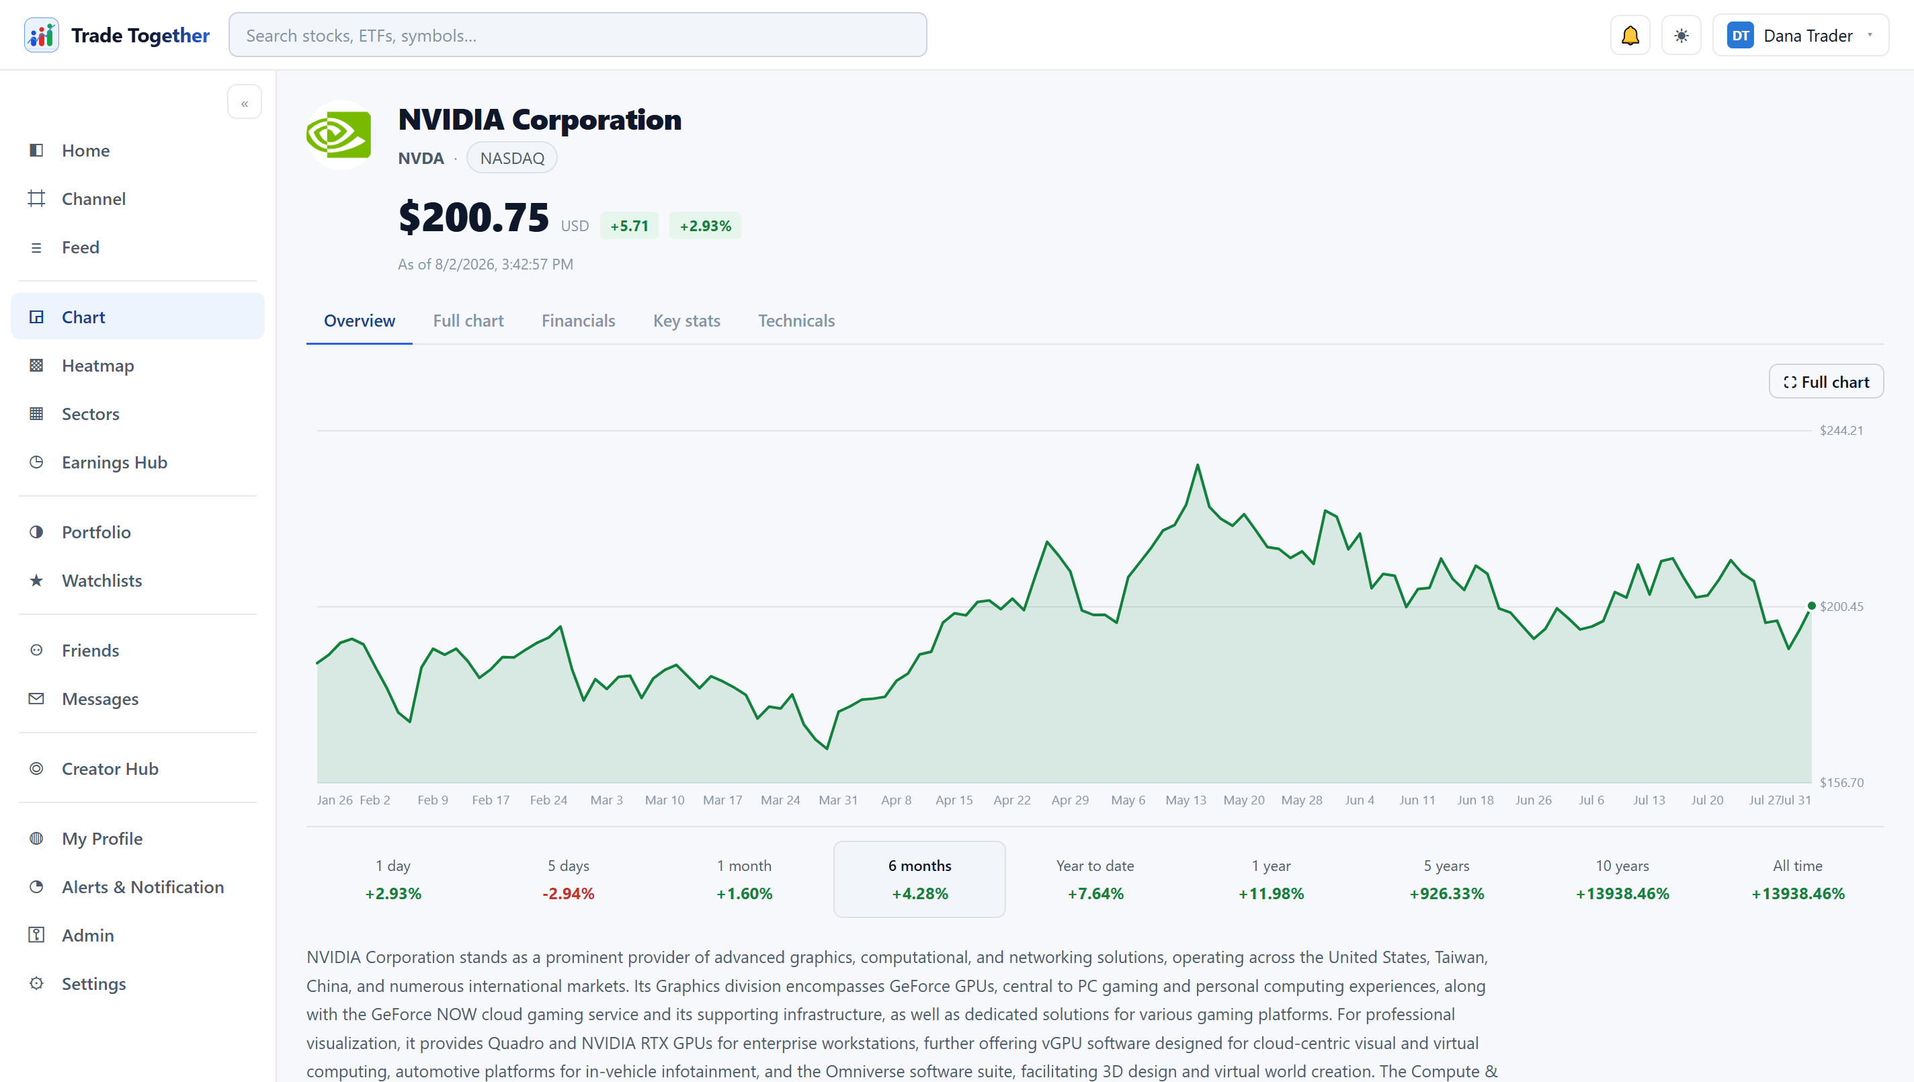Open the Key stats tab

(687, 321)
